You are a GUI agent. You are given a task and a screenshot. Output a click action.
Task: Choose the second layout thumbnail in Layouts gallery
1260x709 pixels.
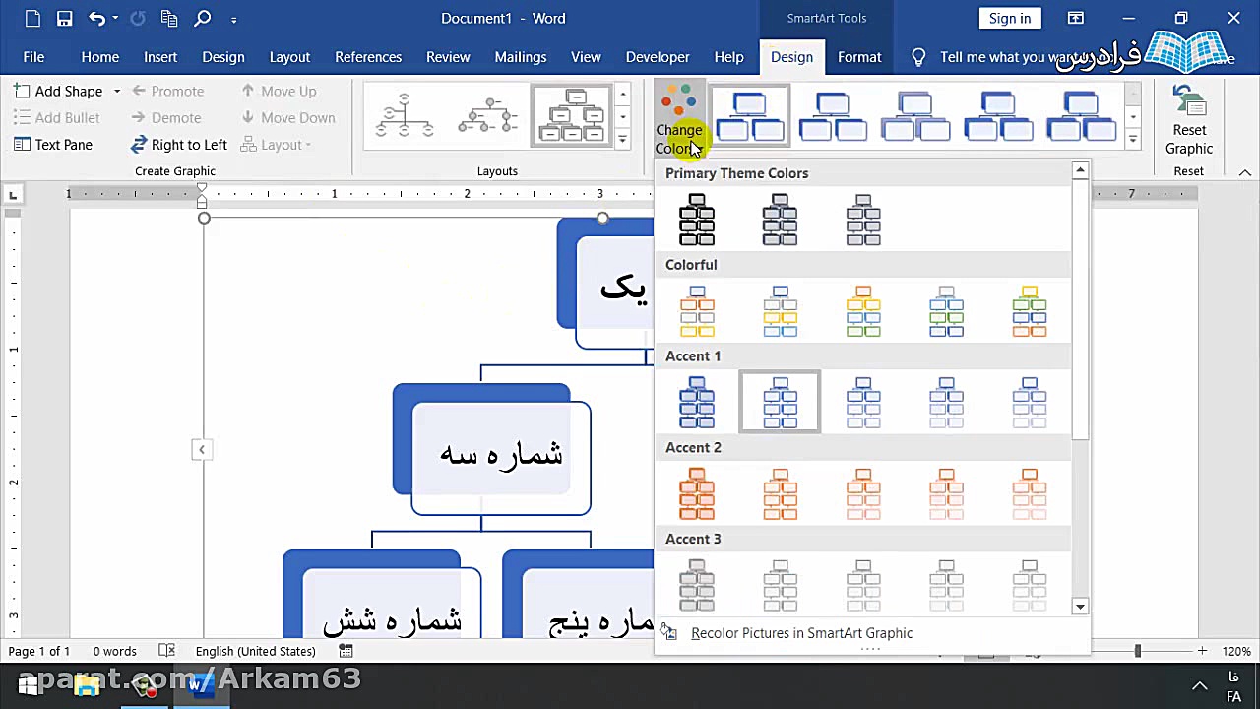(x=488, y=115)
